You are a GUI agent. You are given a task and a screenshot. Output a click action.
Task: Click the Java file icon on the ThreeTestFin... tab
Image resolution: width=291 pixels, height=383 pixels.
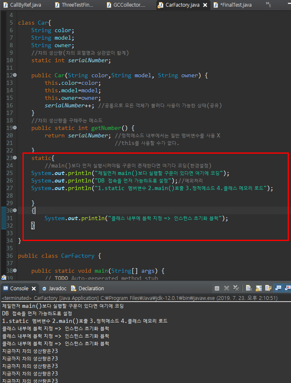[x=57, y=5]
